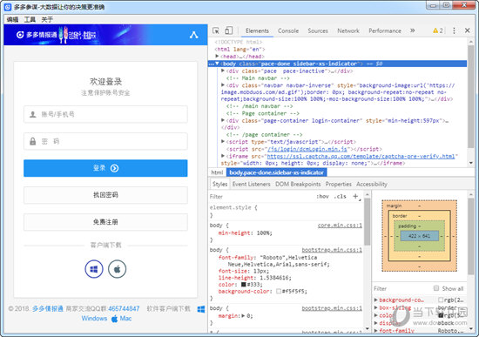This screenshot has width=479, height=337.
Task: Click the rgb swatch in computed background-color
Action: pos(441,300)
